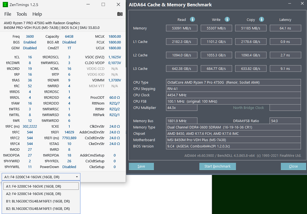Screen dimensions: 307x214
Task: Select A1: F4-3200C14-16GVK in the dropdown list
Action: click(x=41, y=186)
